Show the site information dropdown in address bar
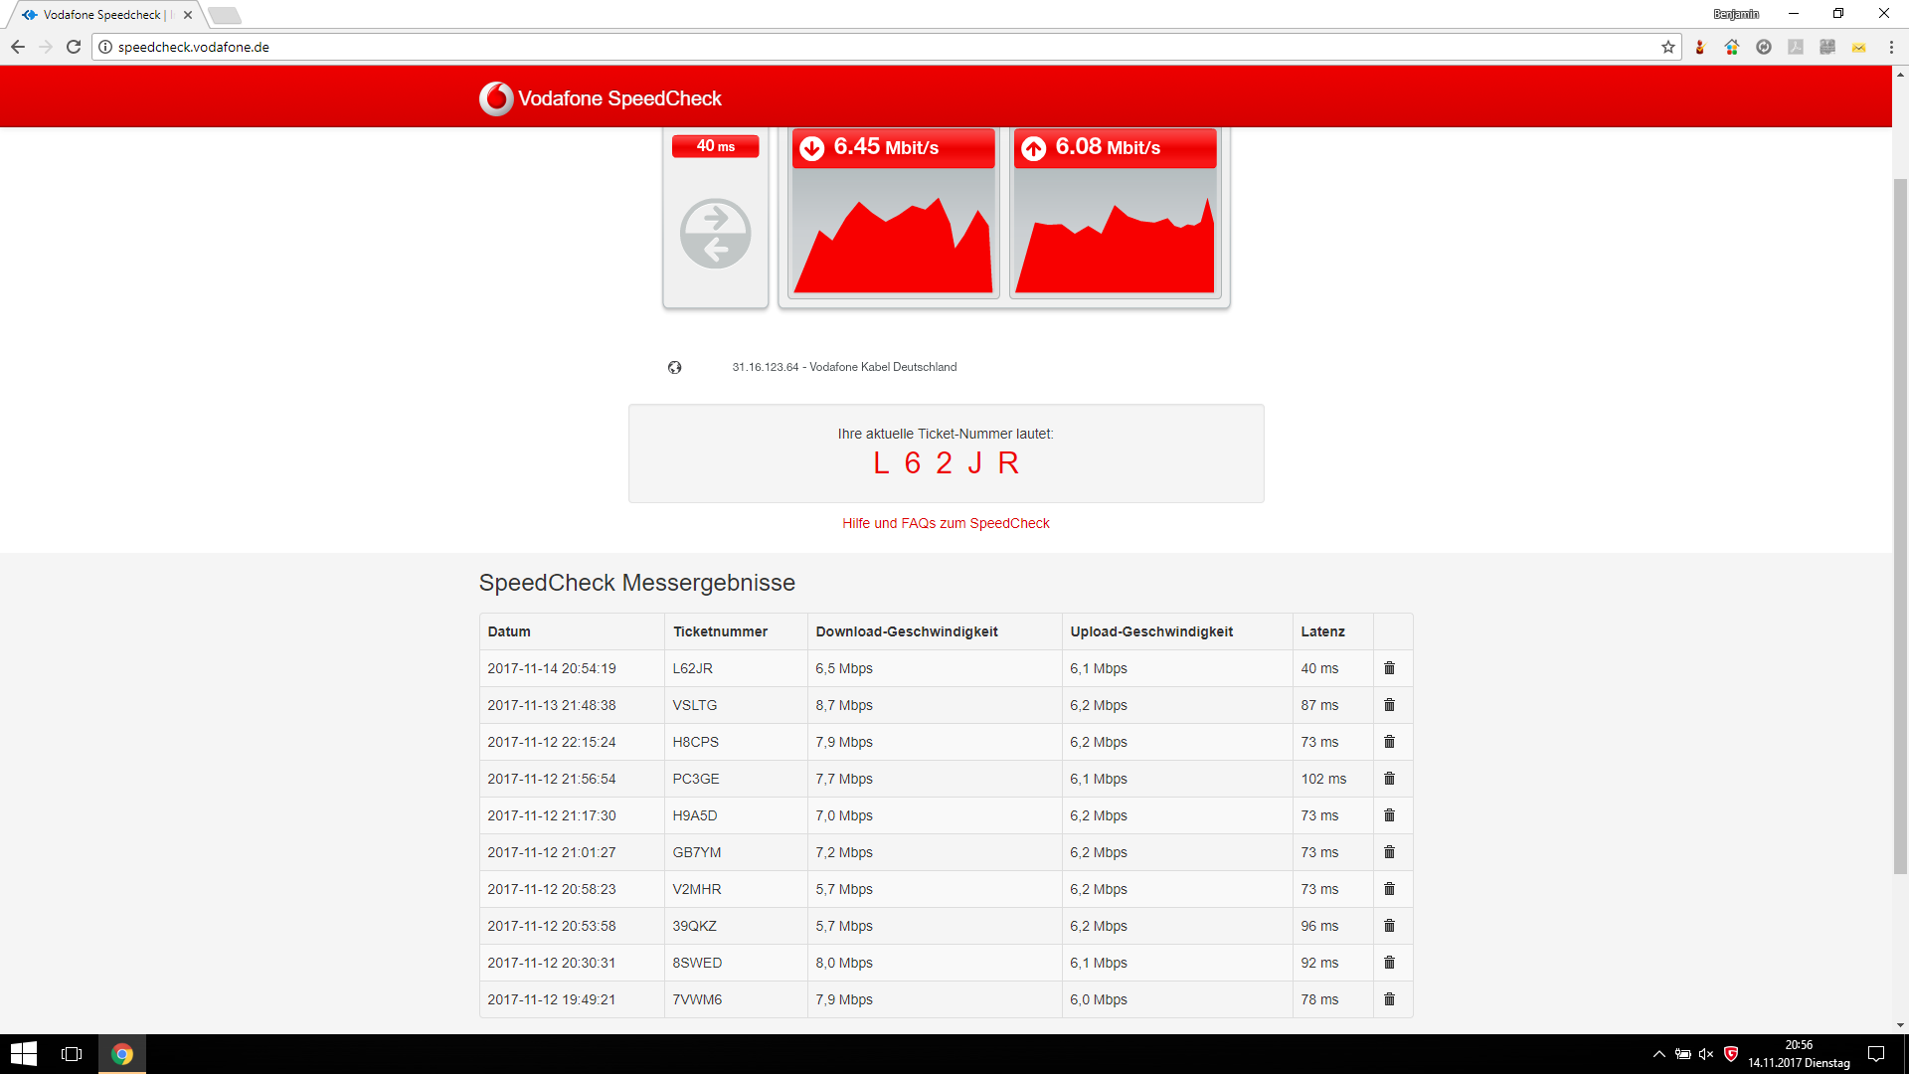 click(x=103, y=46)
